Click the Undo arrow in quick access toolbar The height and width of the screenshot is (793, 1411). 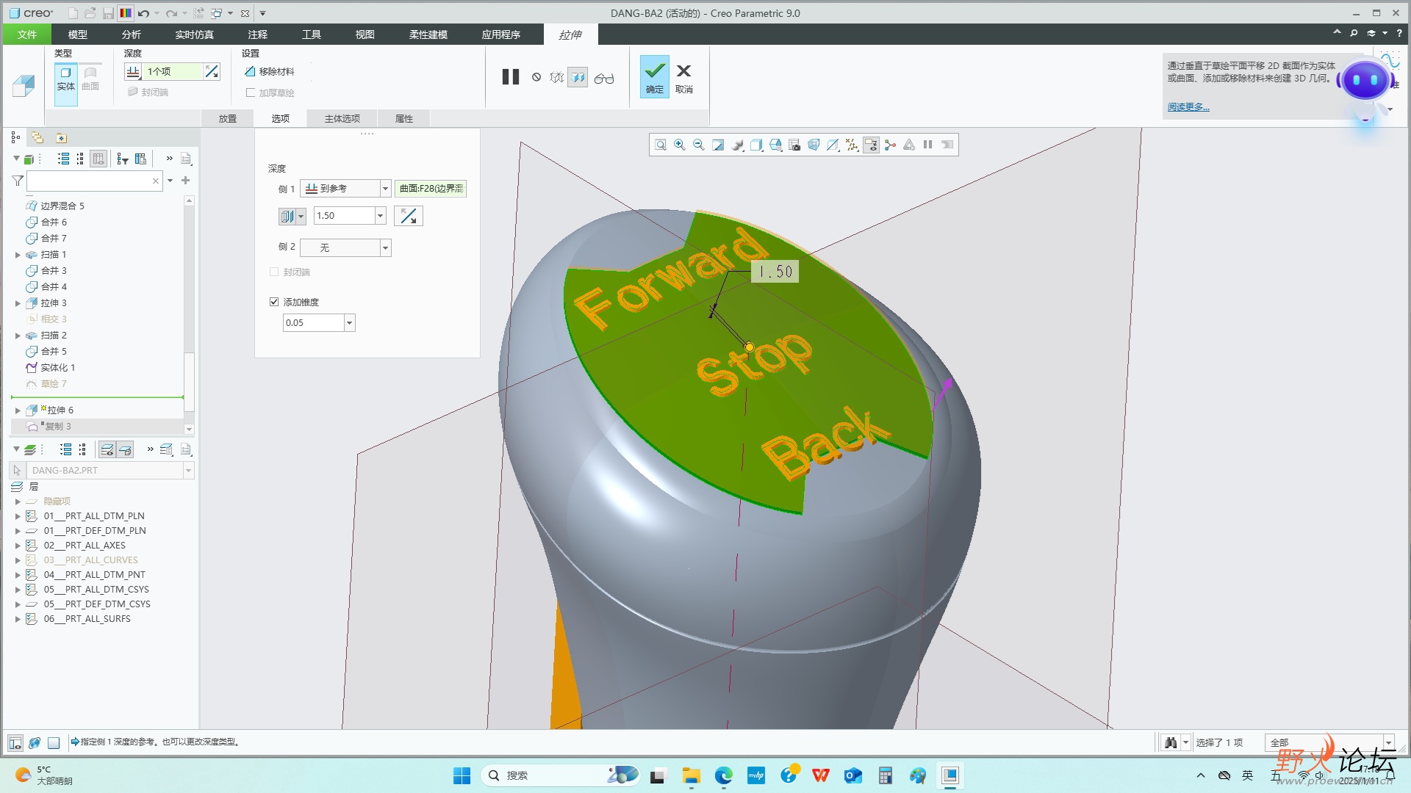coord(143,13)
